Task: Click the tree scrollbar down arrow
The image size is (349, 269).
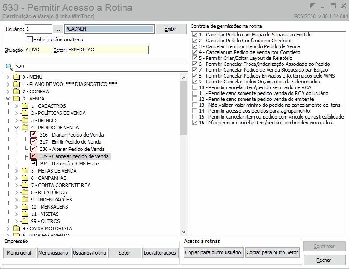Action: click(x=184, y=232)
